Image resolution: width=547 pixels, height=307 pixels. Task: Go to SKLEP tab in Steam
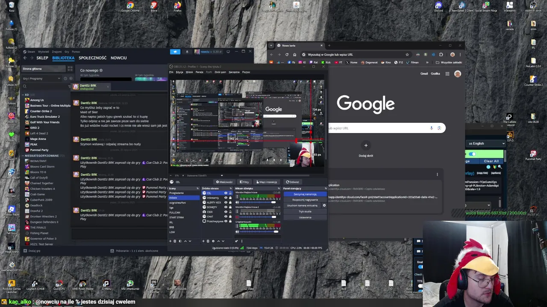coord(42,58)
